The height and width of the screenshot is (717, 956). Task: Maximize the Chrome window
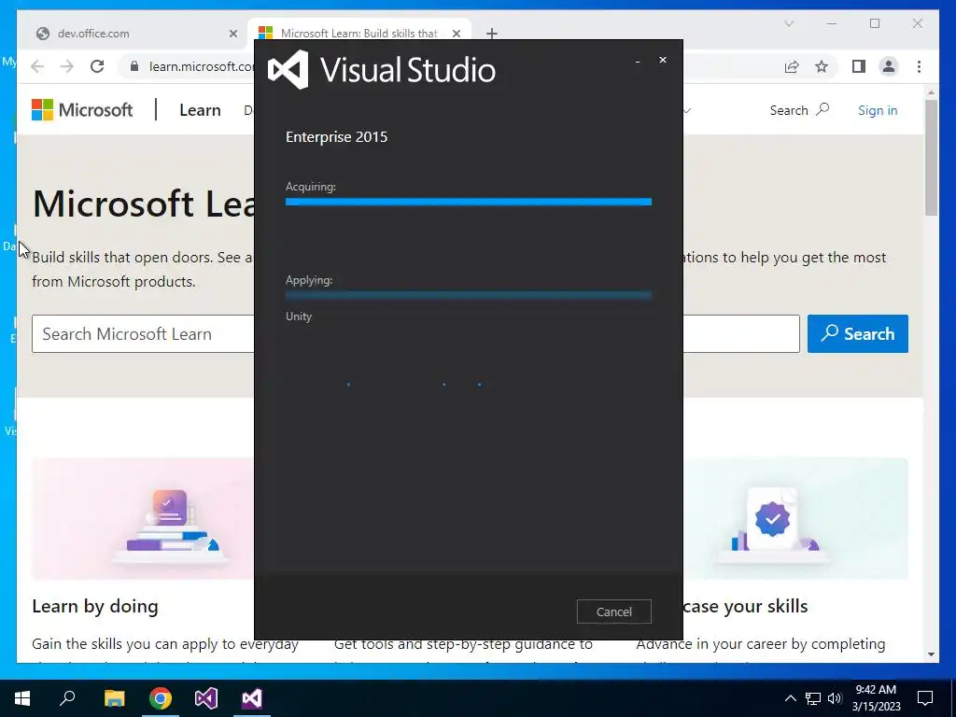click(x=875, y=23)
